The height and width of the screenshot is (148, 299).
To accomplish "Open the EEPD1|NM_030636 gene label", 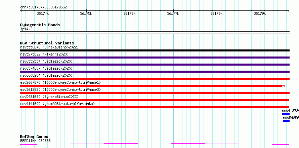I will pyautogui.click(x=35, y=141).
